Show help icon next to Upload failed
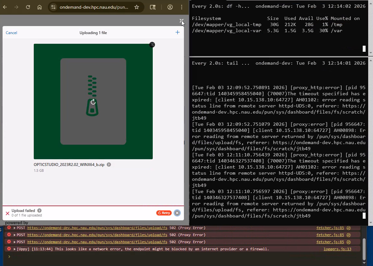The image size is (373, 266). pyautogui.click(x=39, y=211)
